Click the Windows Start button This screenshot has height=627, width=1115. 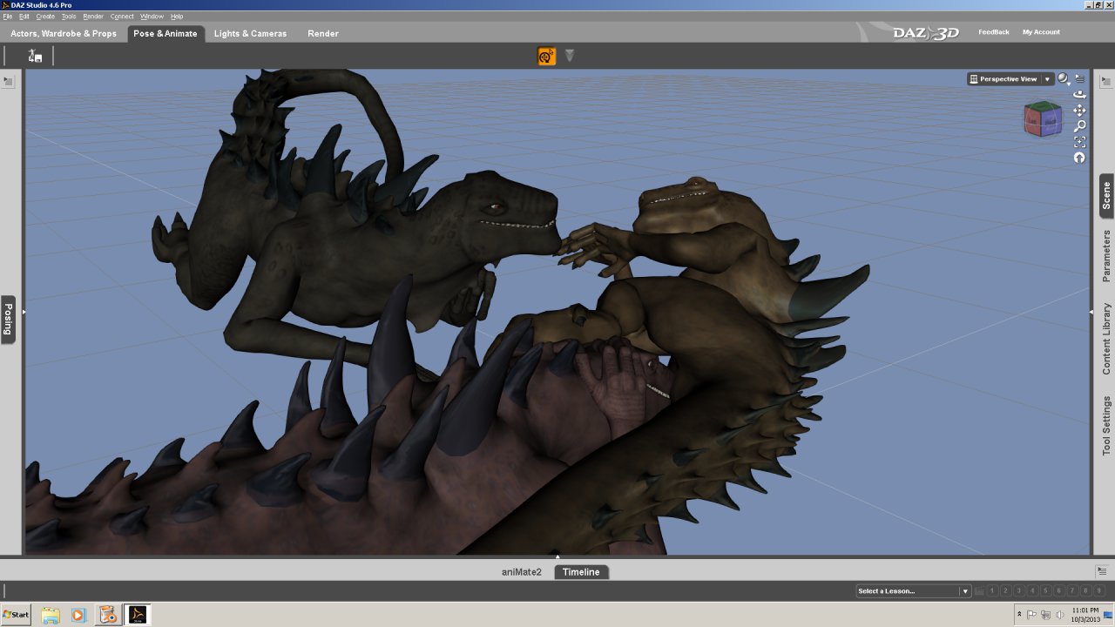16,615
